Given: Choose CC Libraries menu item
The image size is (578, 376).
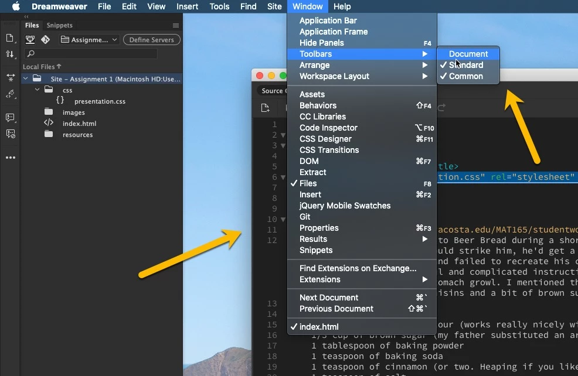Looking at the screenshot, I should [362, 117].
